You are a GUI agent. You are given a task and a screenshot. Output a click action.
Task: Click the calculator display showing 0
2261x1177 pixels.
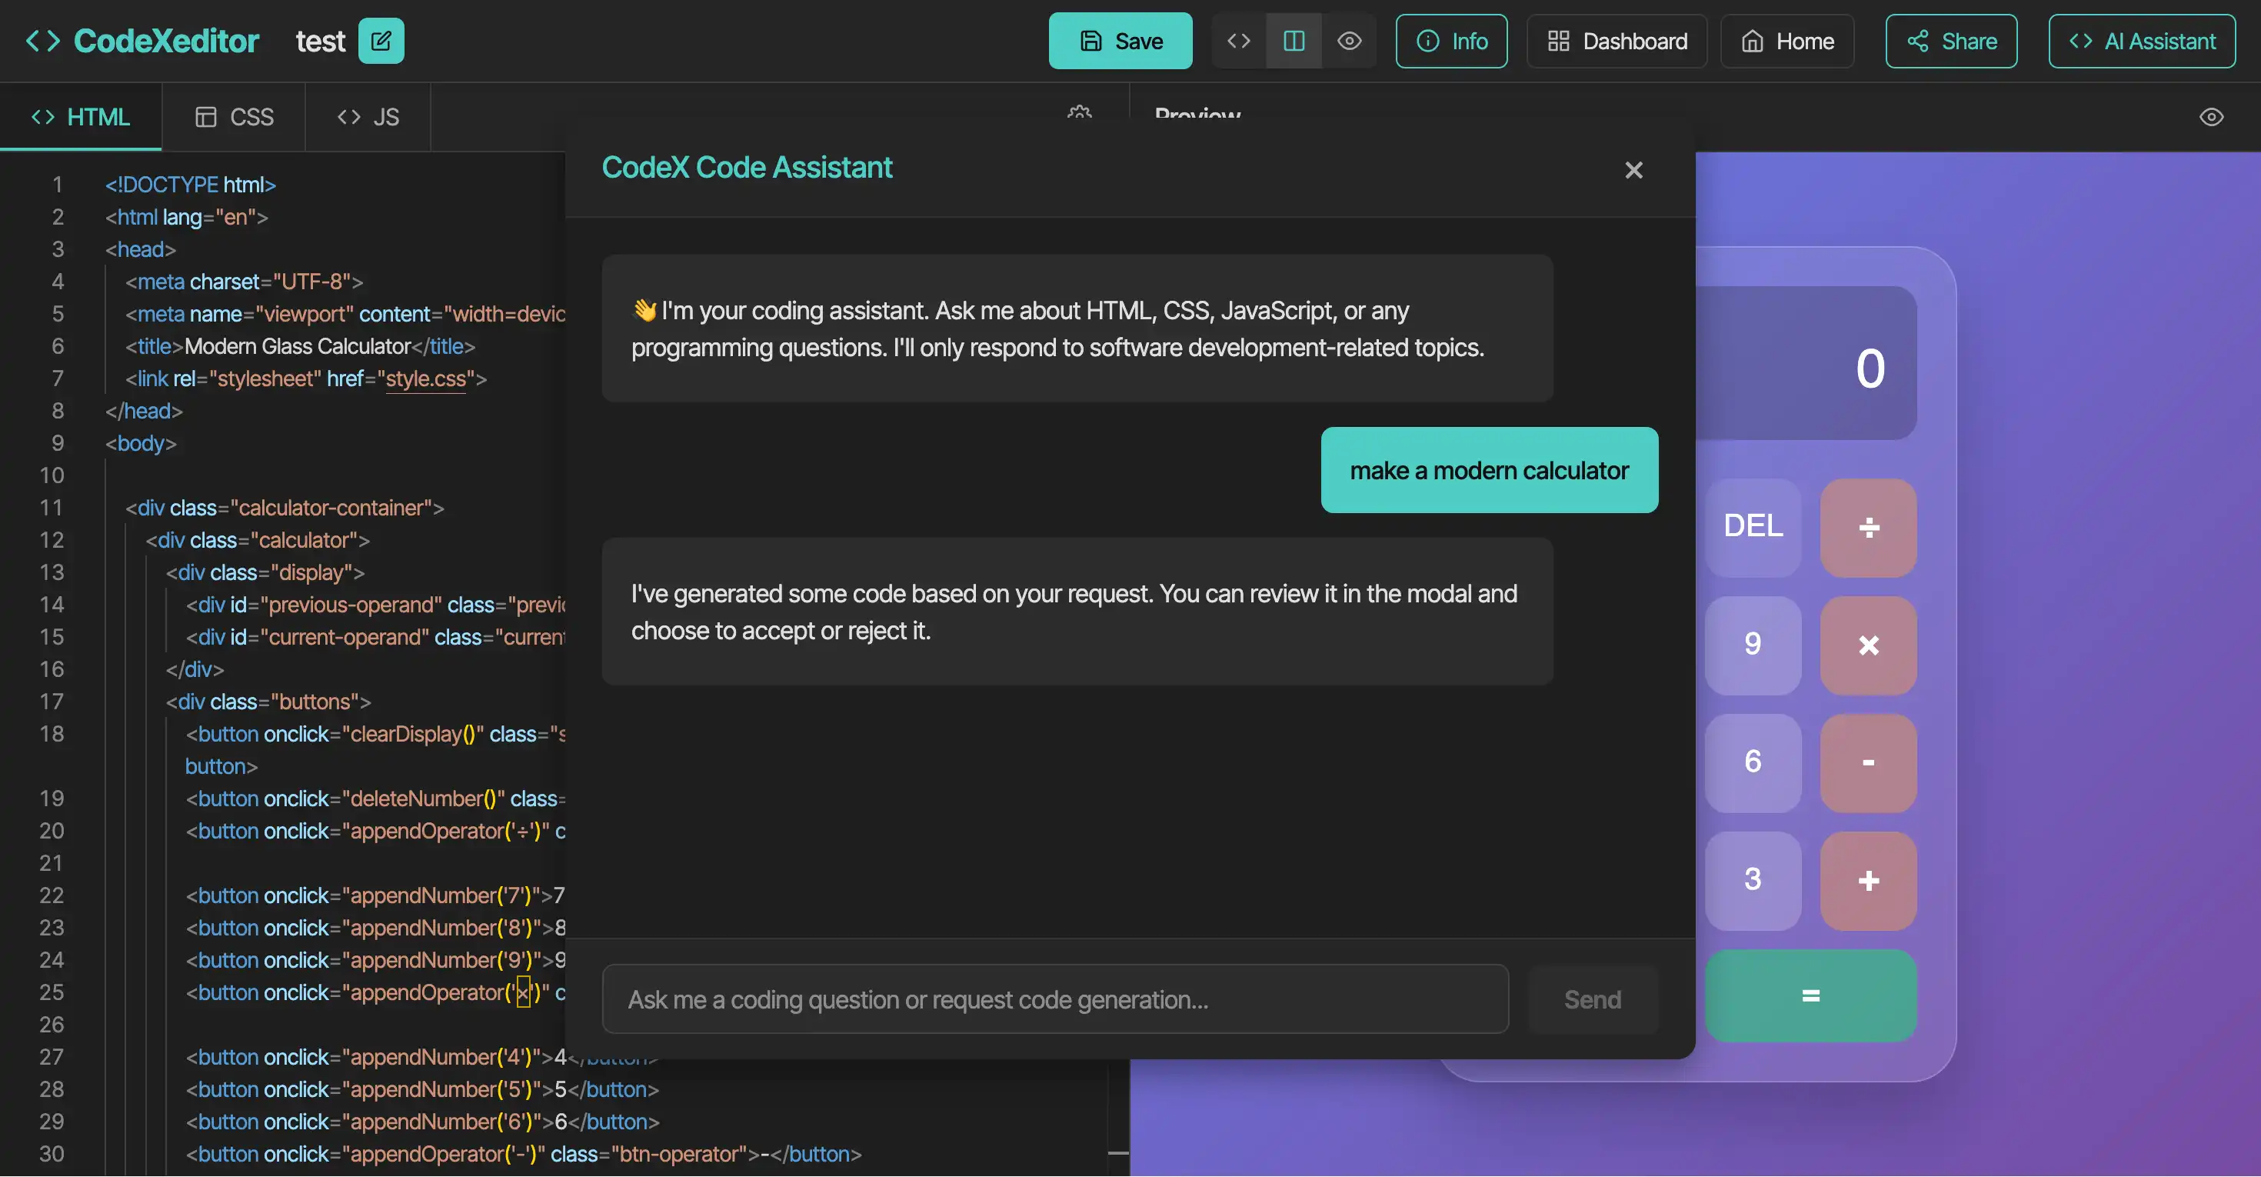(1806, 363)
